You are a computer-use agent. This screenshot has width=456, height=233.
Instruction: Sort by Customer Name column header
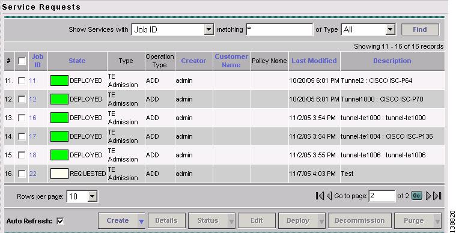coord(231,61)
